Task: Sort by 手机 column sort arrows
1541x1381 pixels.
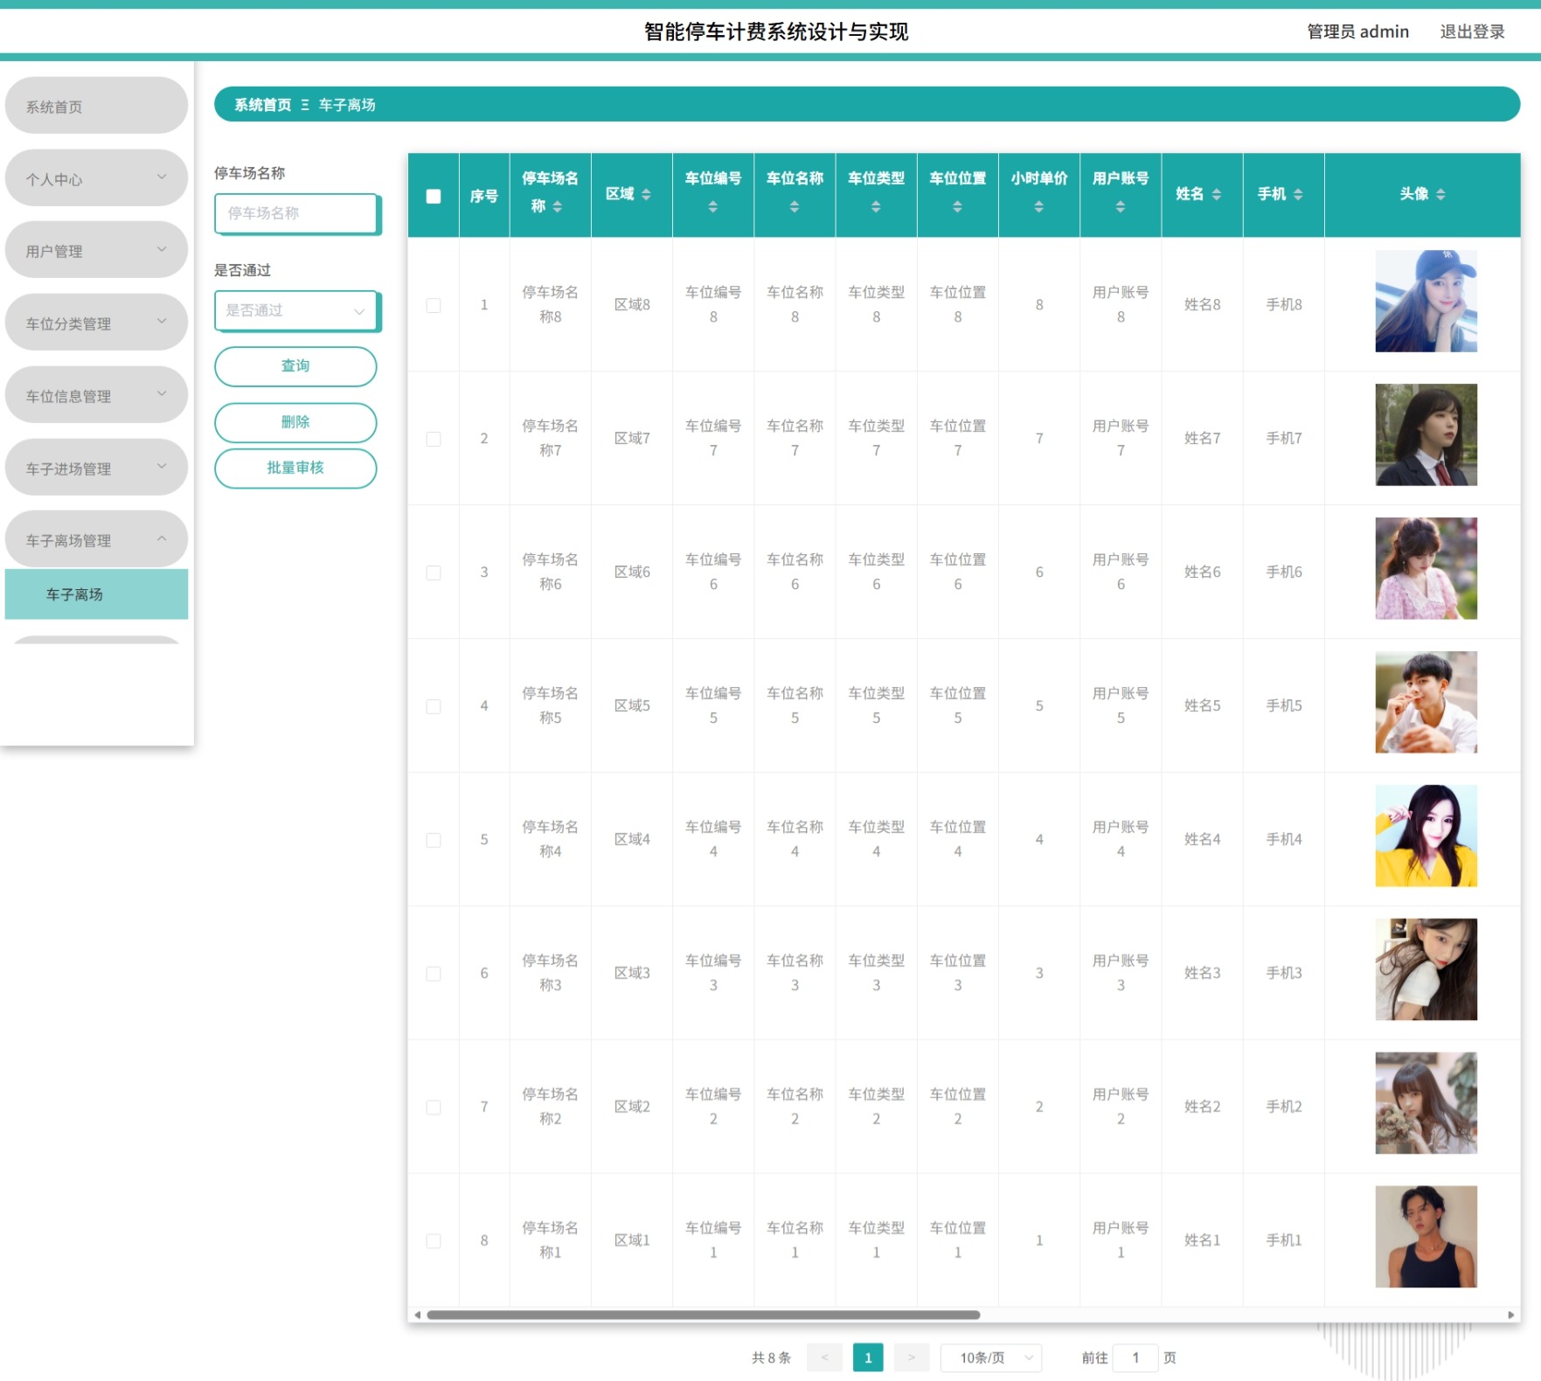Action: (1298, 194)
